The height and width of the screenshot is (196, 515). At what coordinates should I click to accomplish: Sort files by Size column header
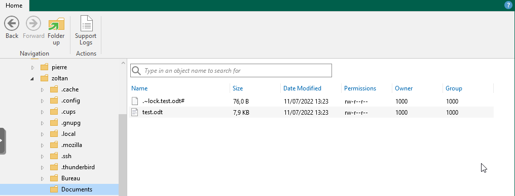pos(238,88)
